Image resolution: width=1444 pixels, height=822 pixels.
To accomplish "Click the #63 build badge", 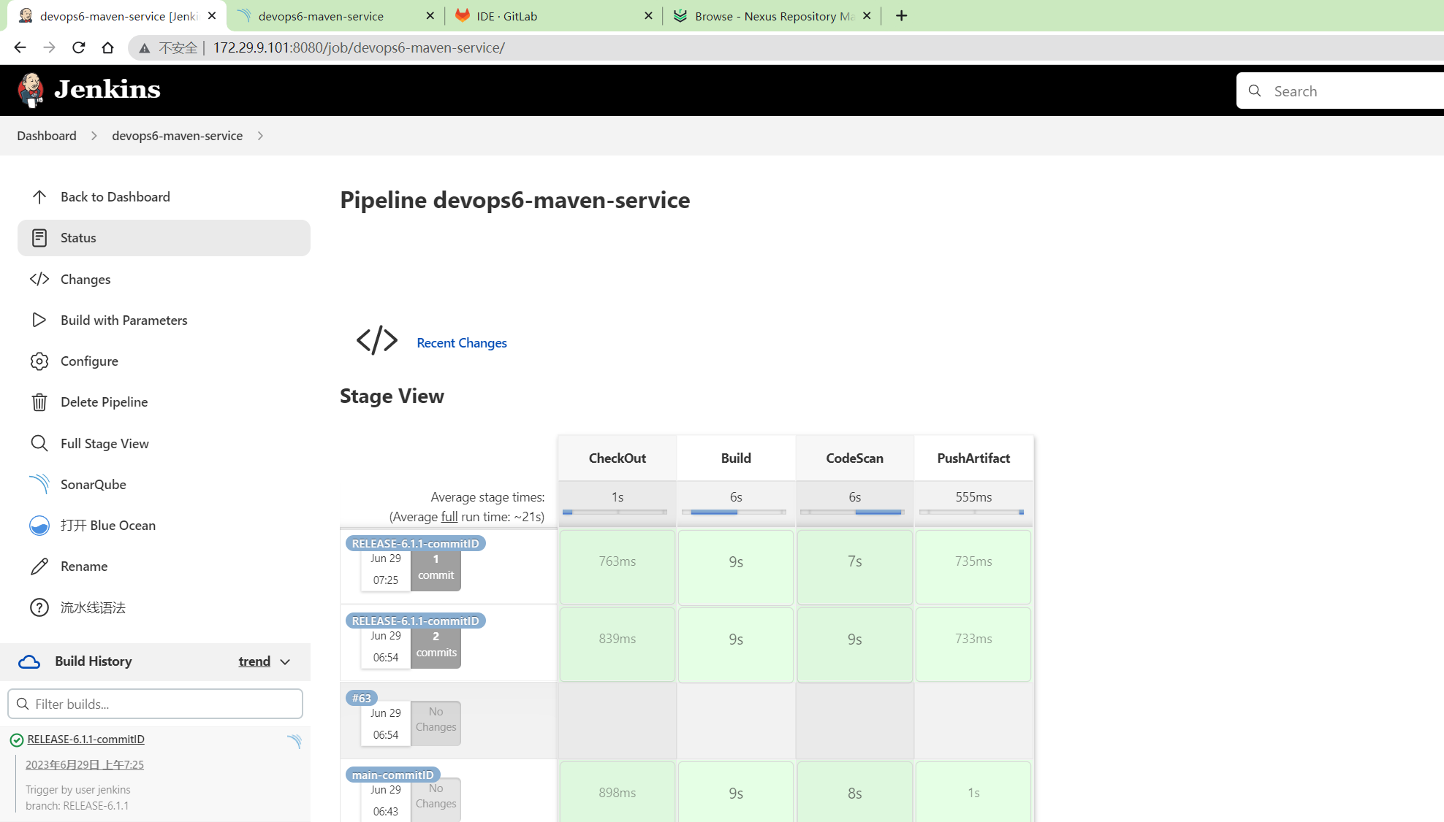I will 362,698.
